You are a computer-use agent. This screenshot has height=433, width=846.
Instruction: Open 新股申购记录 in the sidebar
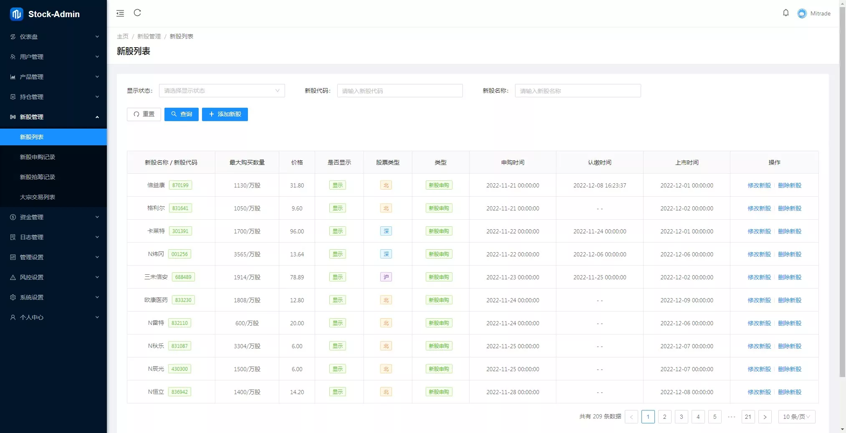pos(38,157)
